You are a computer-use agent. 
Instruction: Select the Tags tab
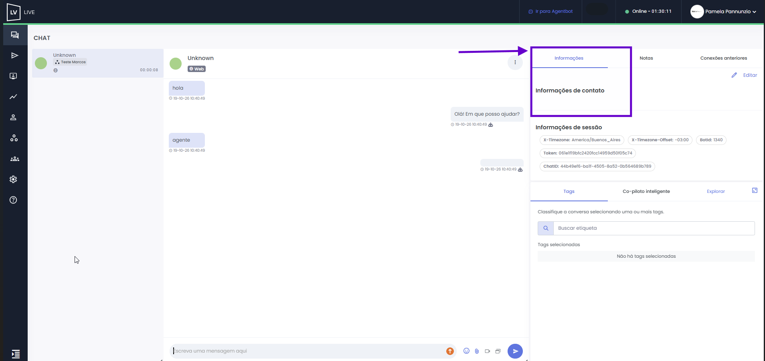[x=569, y=192]
